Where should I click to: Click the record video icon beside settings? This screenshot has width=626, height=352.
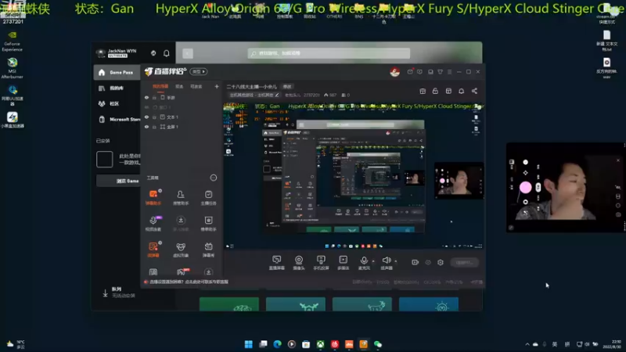[x=416, y=262]
